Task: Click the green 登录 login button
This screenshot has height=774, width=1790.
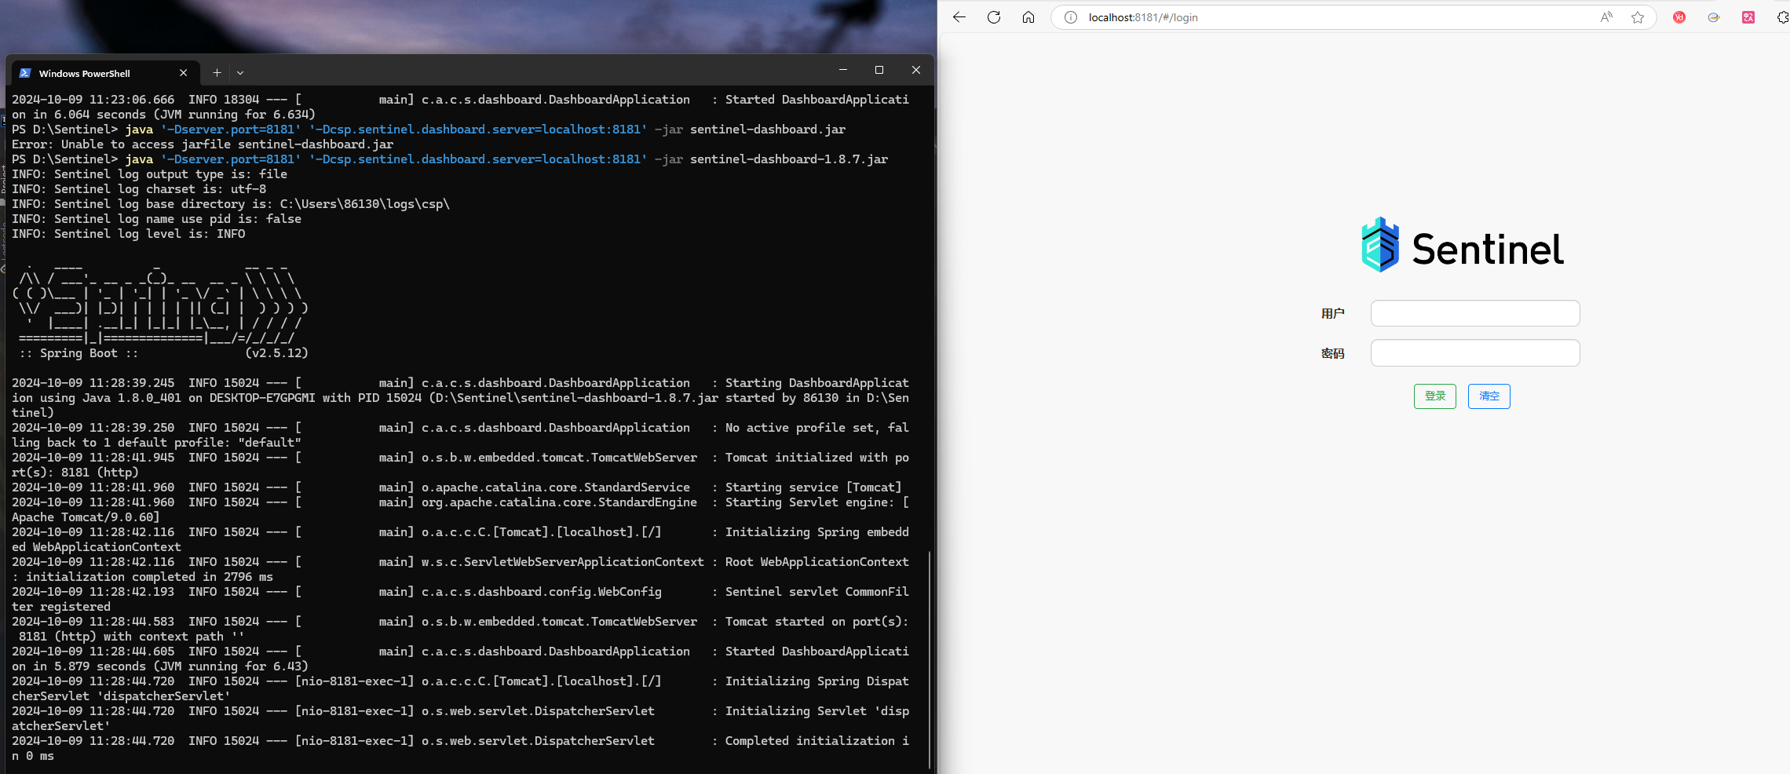Action: click(x=1435, y=396)
